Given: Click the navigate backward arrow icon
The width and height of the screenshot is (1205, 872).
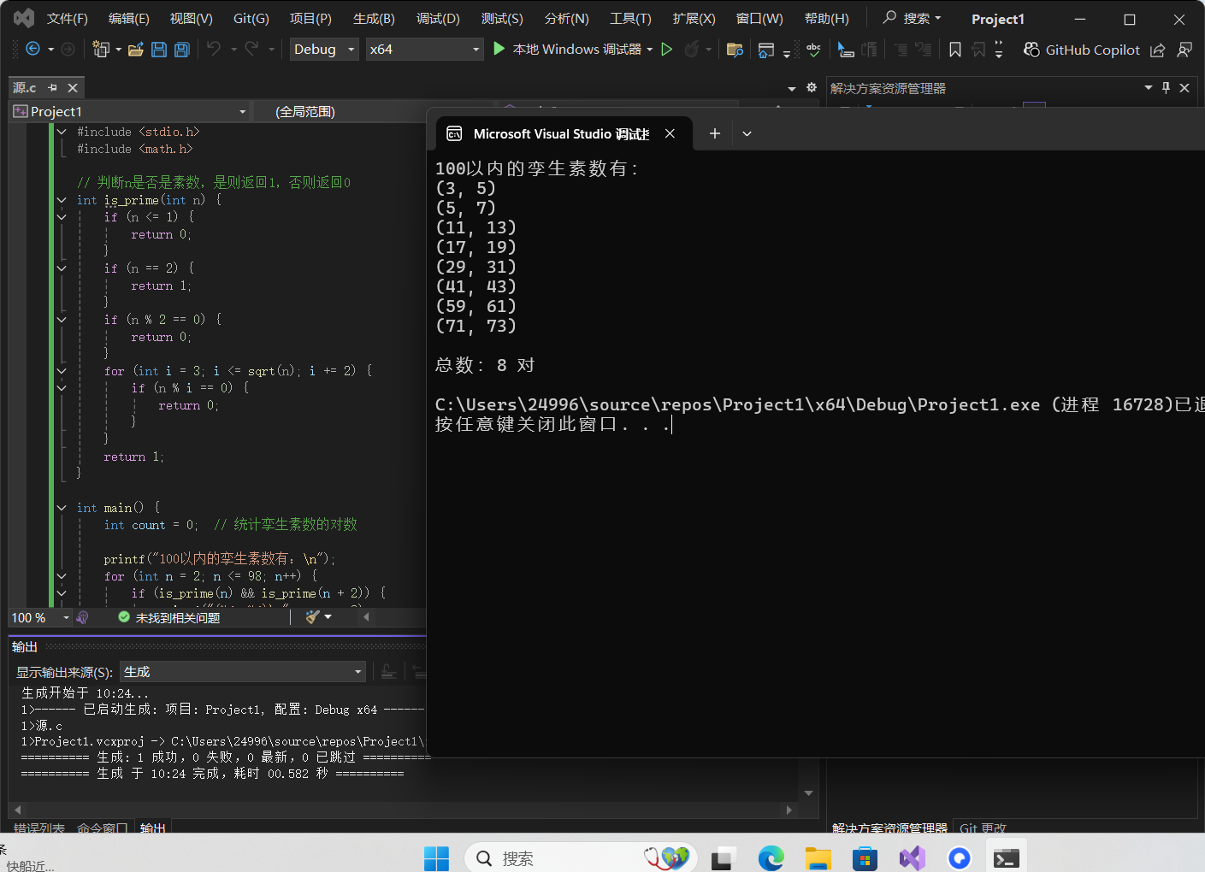Looking at the screenshot, I should point(32,50).
